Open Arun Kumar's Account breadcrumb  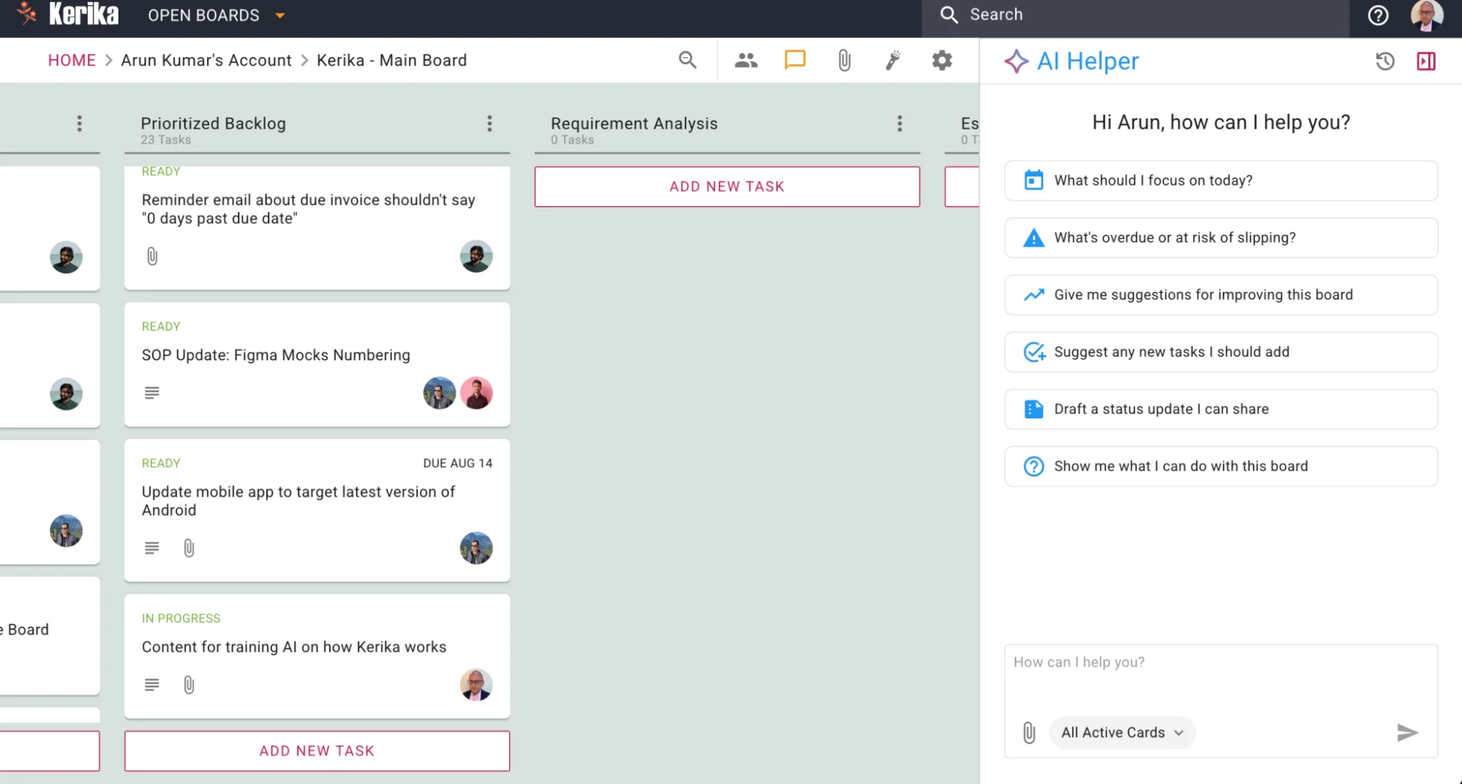pos(206,60)
